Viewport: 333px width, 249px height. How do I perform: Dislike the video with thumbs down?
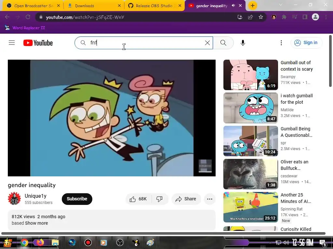(x=159, y=199)
